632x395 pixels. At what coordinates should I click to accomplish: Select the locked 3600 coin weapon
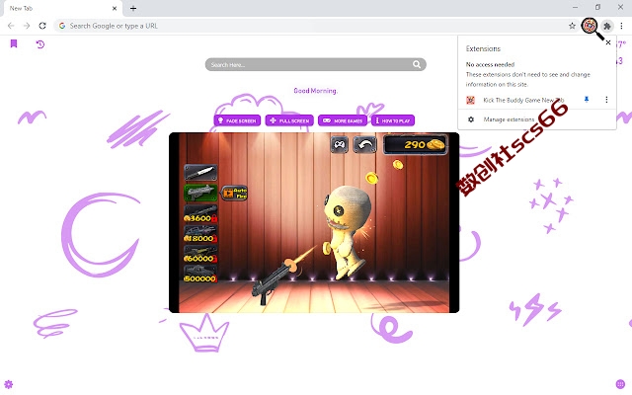(x=200, y=213)
